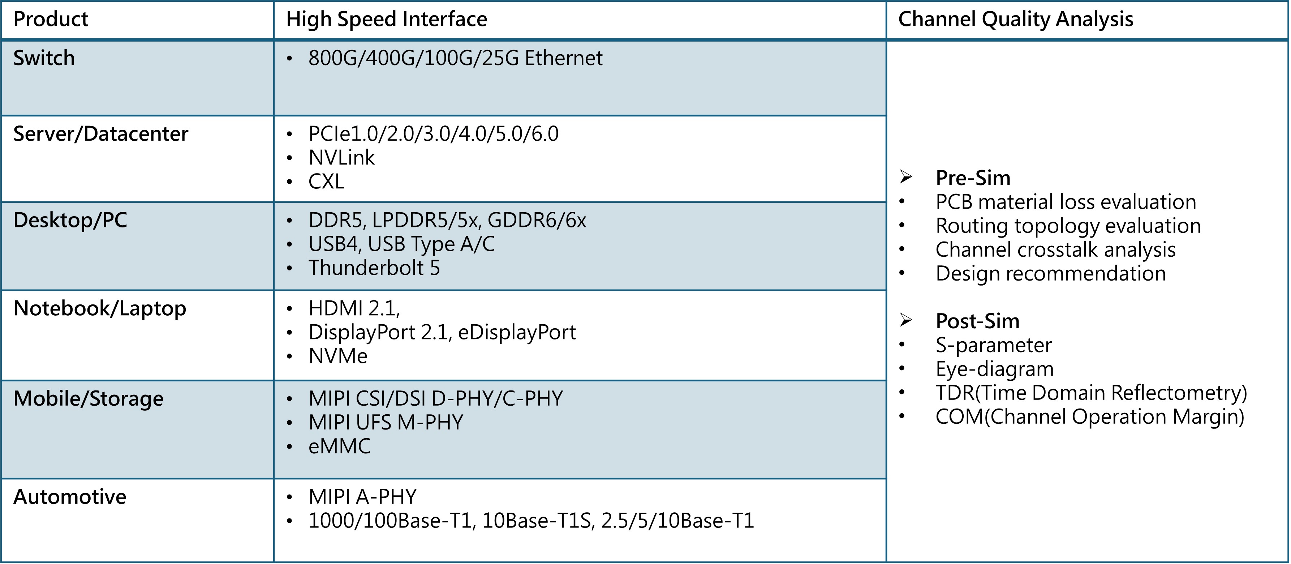Click the Eye-diagram item
The width and height of the screenshot is (1291, 564).
[994, 369]
